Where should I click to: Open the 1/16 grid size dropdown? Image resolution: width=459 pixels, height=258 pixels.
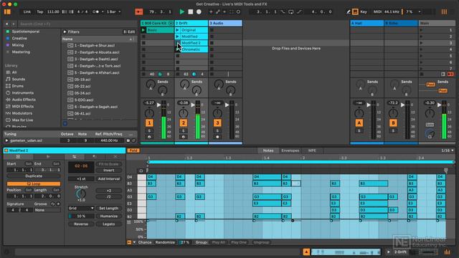(x=448, y=150)
